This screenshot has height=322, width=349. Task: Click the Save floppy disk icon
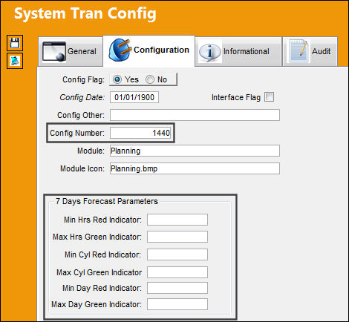coord(15,43)
